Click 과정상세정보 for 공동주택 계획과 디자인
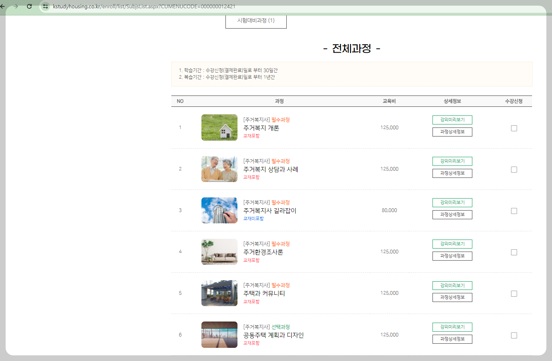The height and width of the screenshot is (361, 552). point(452,339)
